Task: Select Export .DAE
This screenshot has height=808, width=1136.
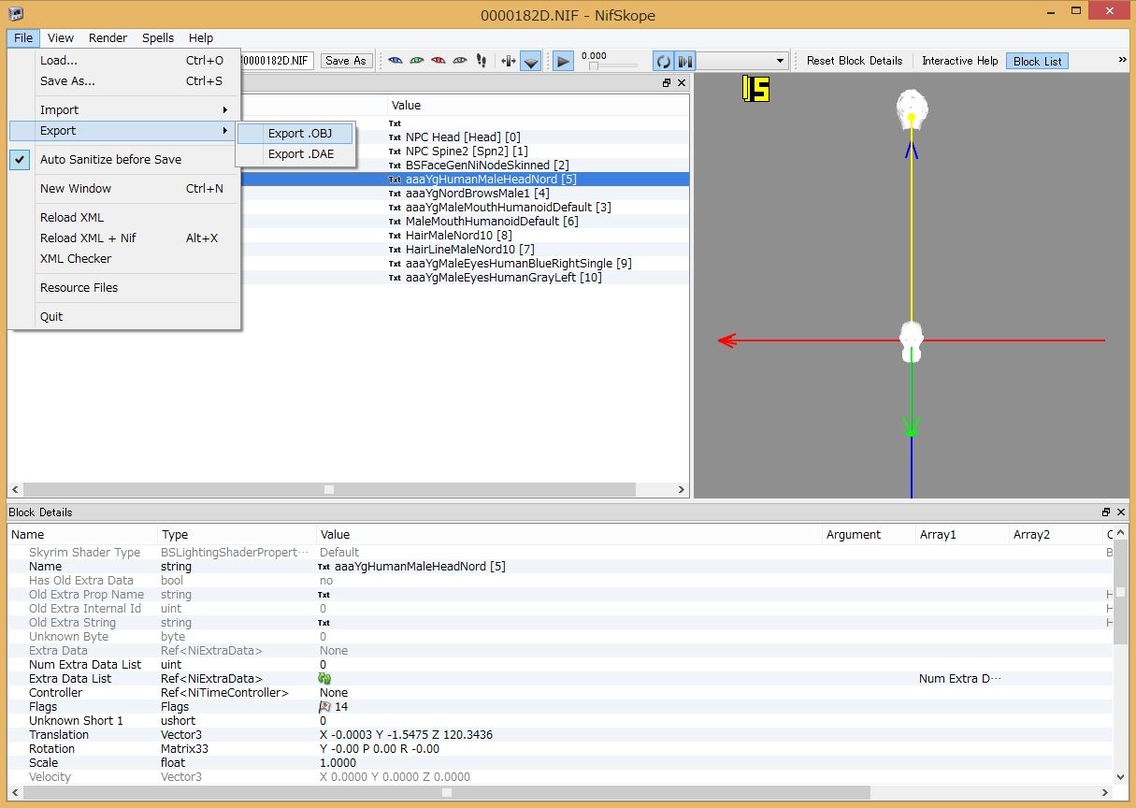Action: [295, 154]
